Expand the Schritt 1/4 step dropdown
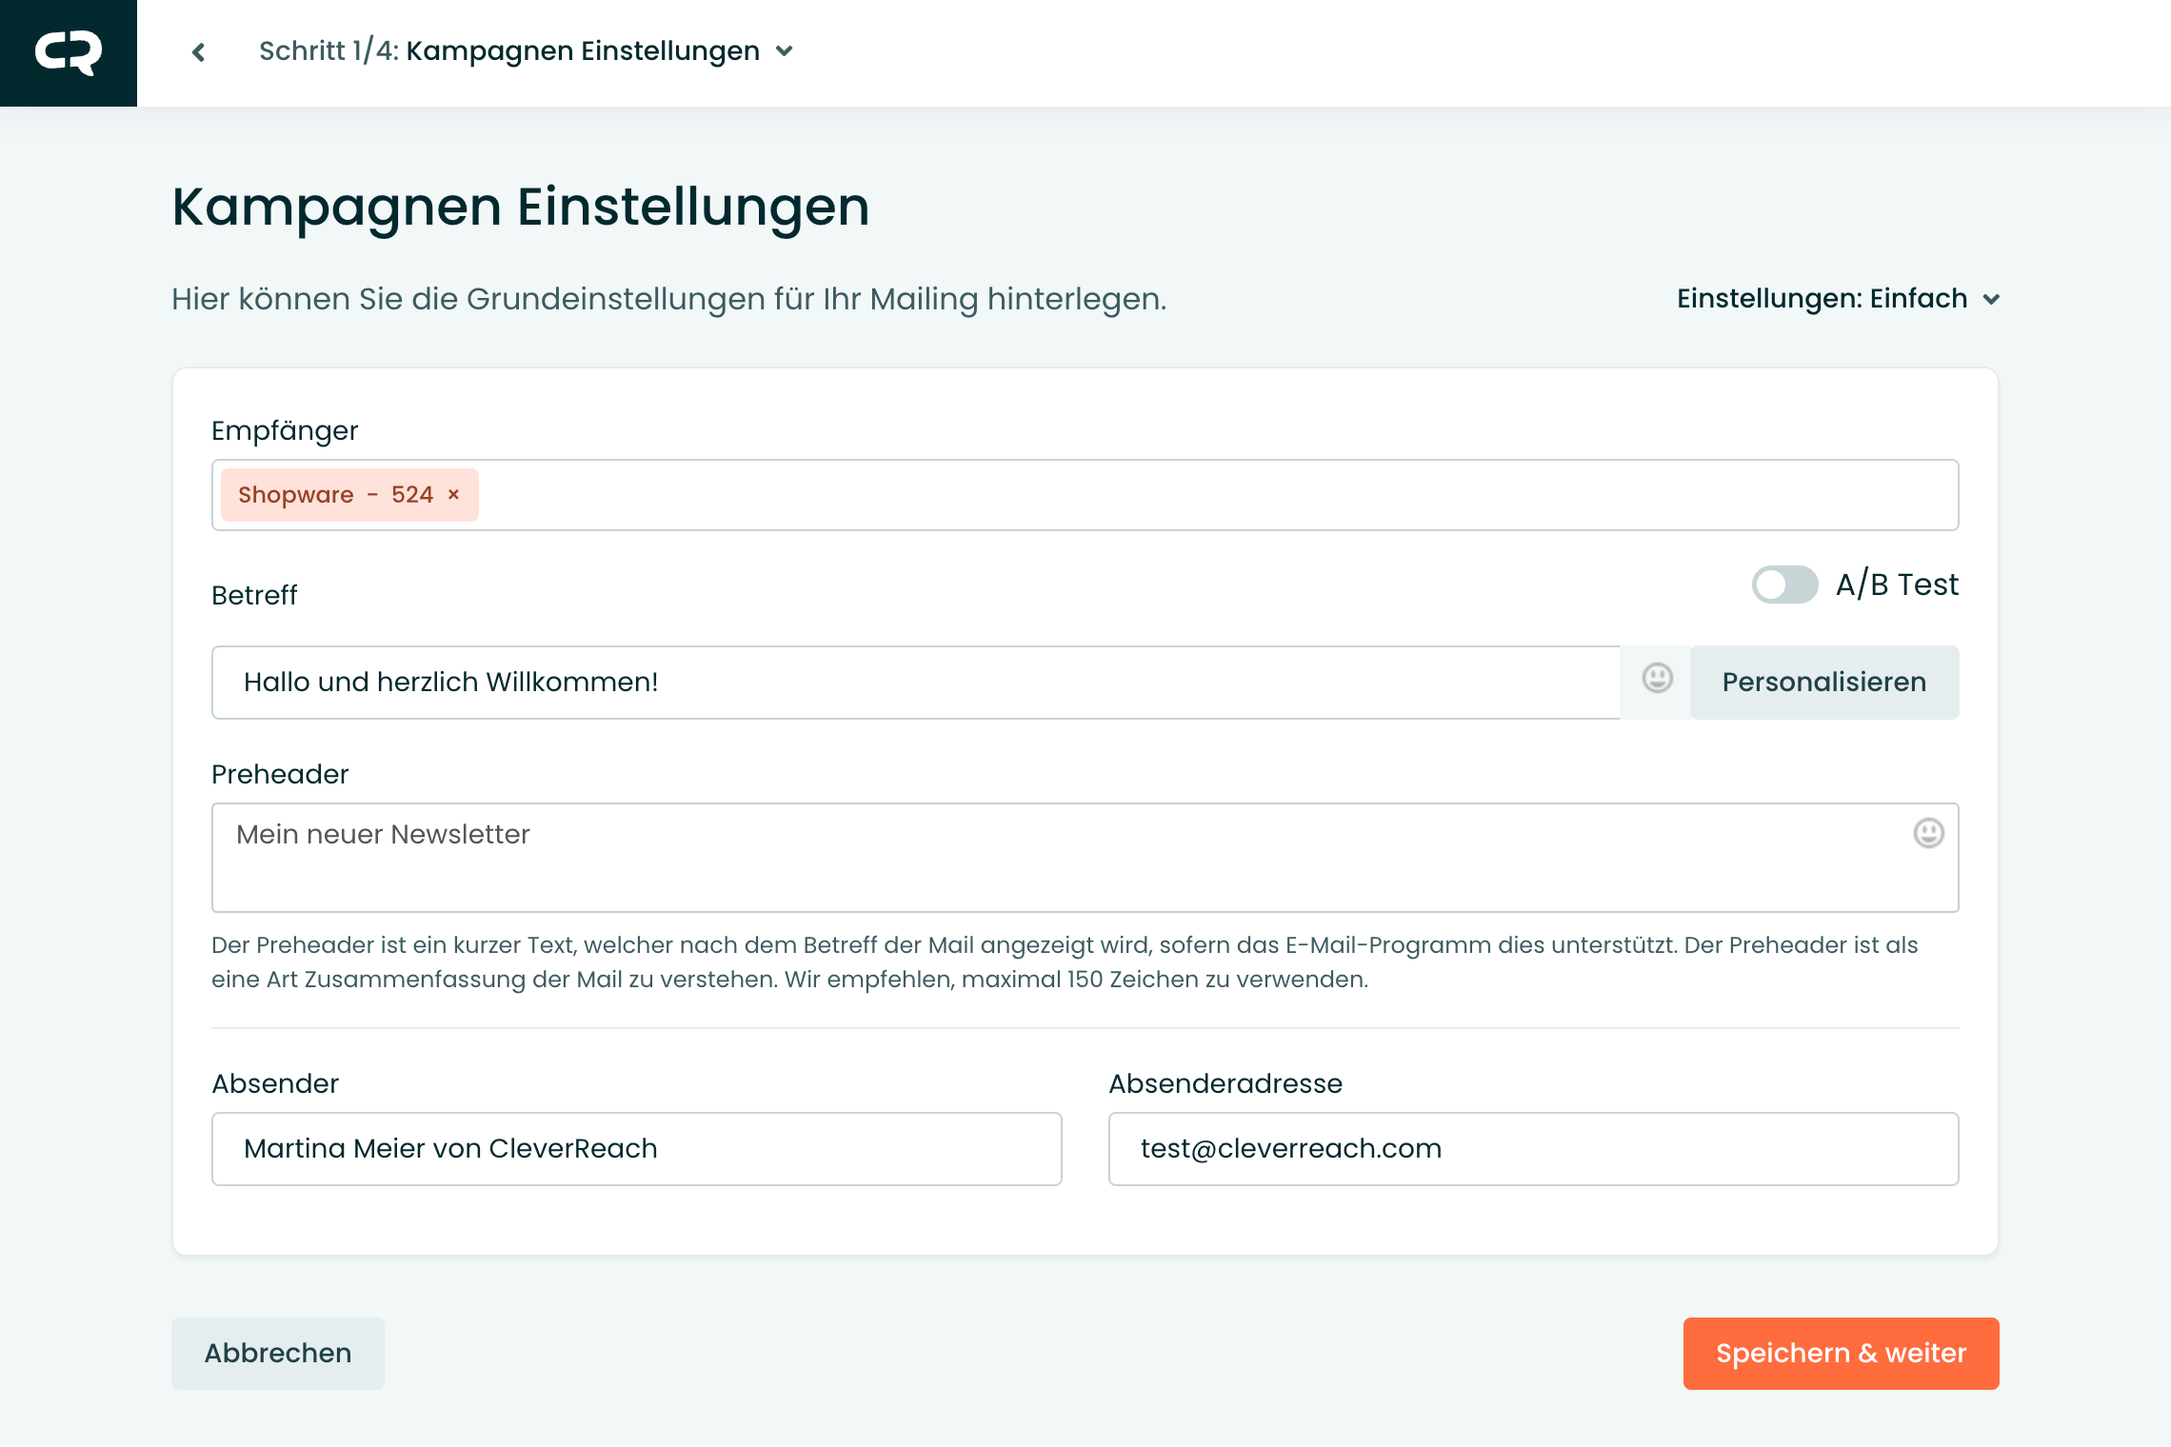 point(785,51)
